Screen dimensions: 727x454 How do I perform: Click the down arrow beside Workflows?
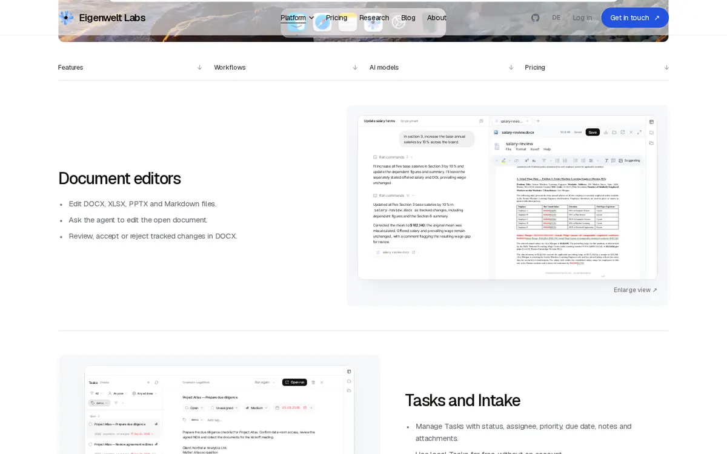point(355,67)
